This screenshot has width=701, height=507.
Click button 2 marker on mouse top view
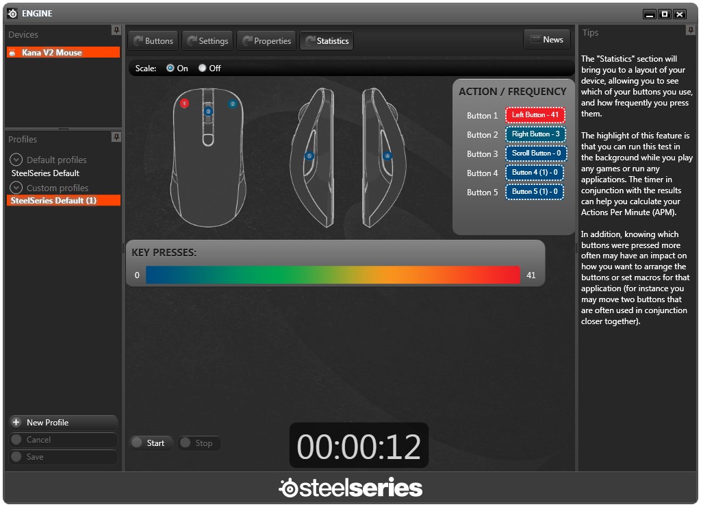point(233,104)
